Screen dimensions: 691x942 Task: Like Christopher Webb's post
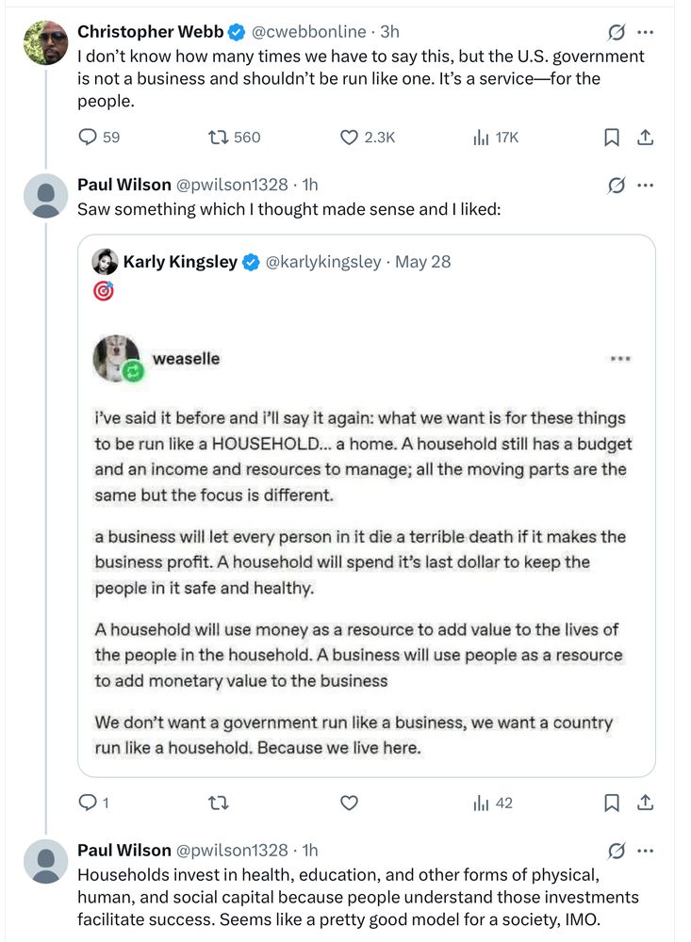pos(349,138)
